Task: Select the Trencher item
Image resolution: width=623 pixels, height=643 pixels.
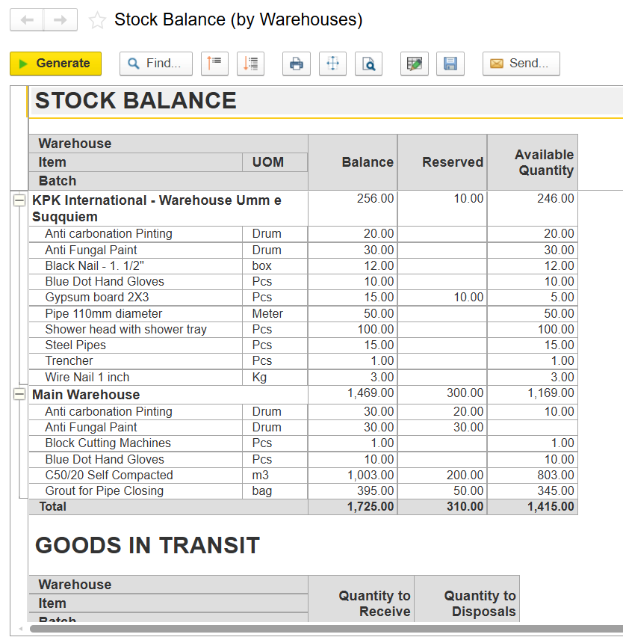Action: pyautogui.click(x=69, y=361)
